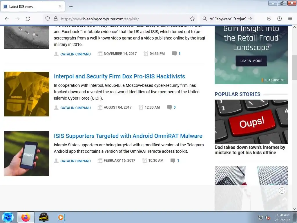Click LEARN MORE in Flashpoint ad
The height and width of the screenshot is (223, 297).
[251, 61]
